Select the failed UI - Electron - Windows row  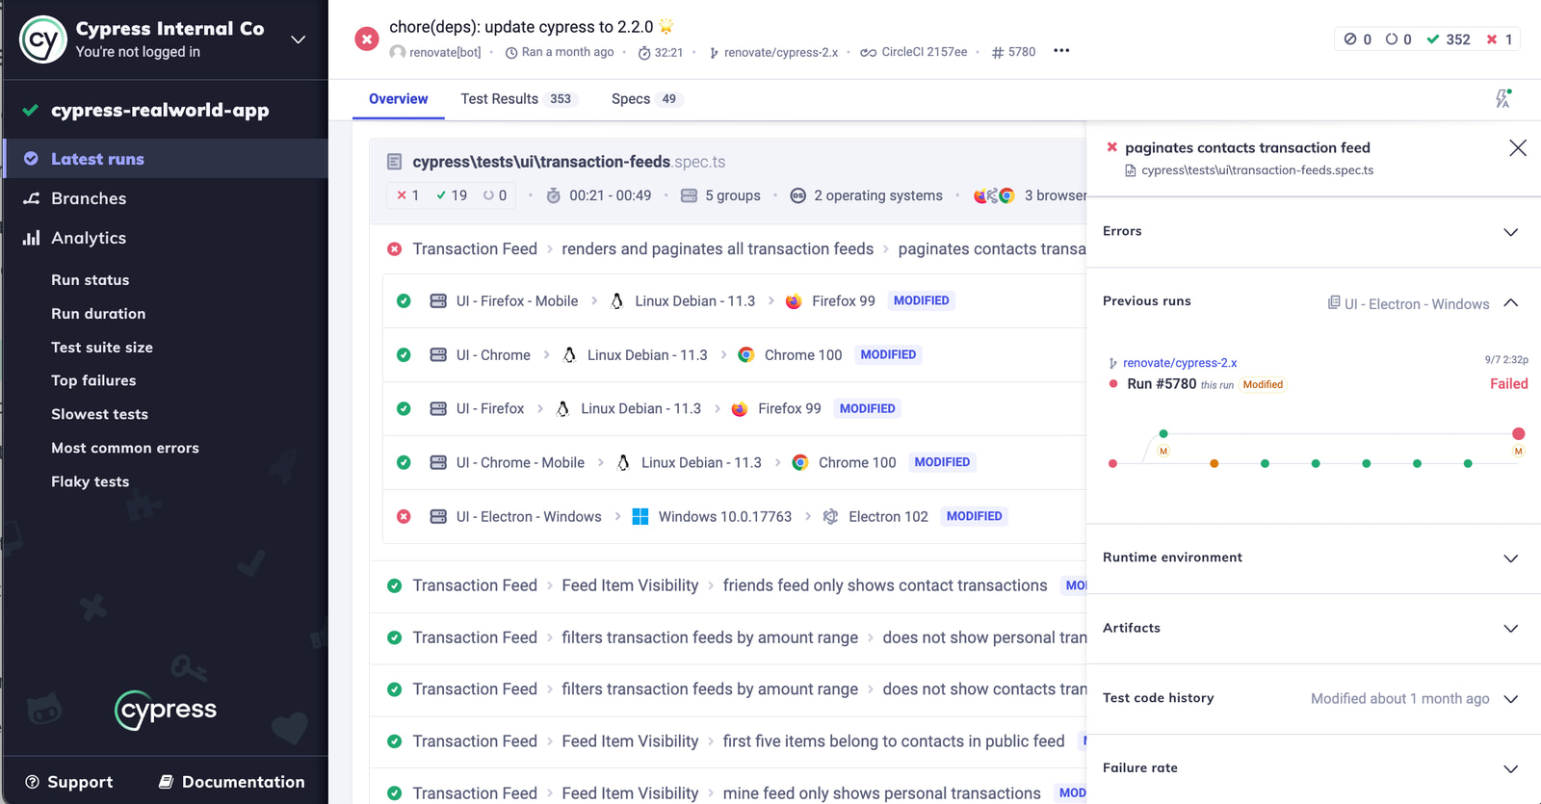click(x=734, y=517)
